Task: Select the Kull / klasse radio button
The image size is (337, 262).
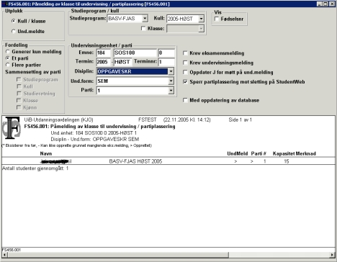Action: coord(14,21)
